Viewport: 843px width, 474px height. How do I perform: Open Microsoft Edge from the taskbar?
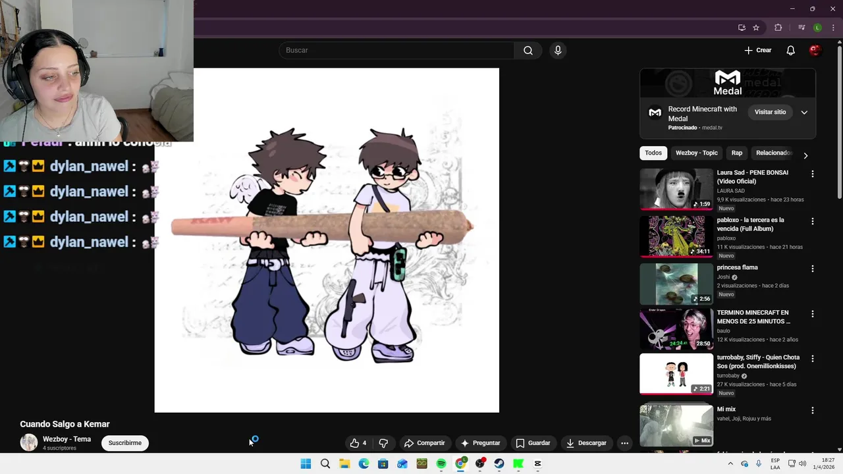364,463
